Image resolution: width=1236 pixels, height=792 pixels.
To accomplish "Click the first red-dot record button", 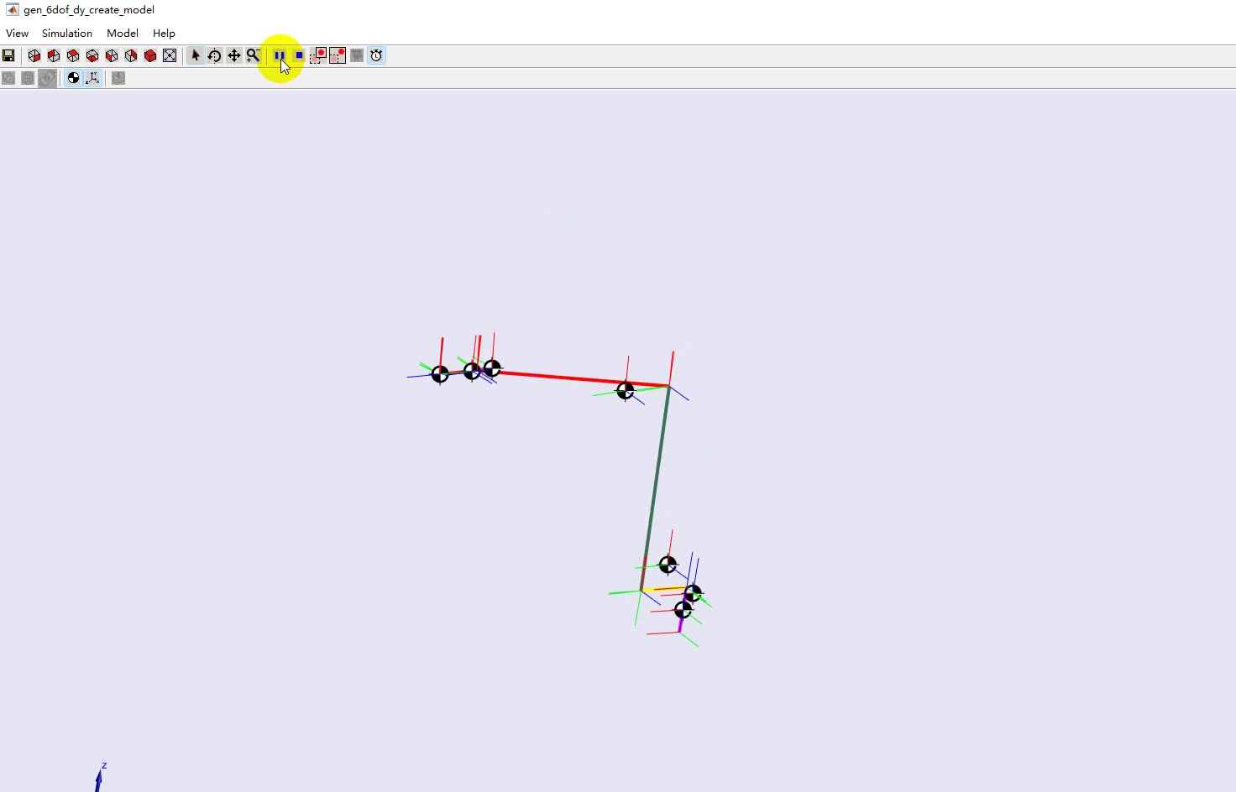I will tap(318, 55).
